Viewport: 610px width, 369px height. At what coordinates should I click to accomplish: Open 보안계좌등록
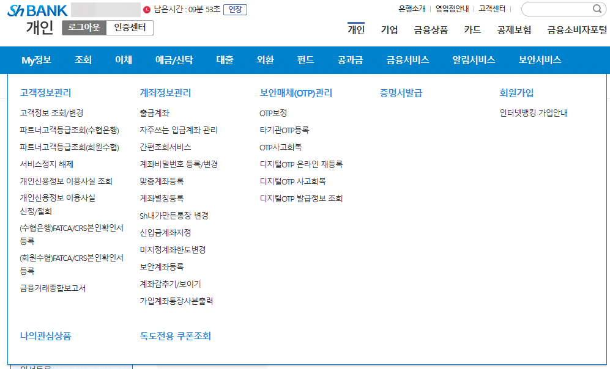coord(162,267)
